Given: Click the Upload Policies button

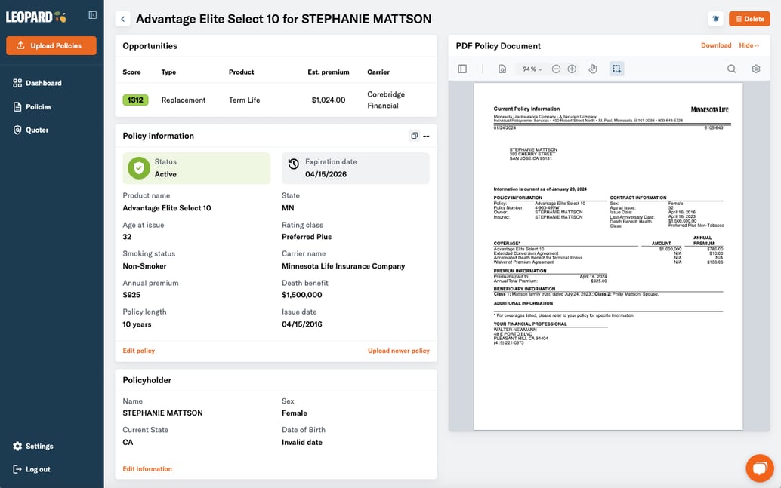Looking at the screenshot, I should [x=51, y=45].
